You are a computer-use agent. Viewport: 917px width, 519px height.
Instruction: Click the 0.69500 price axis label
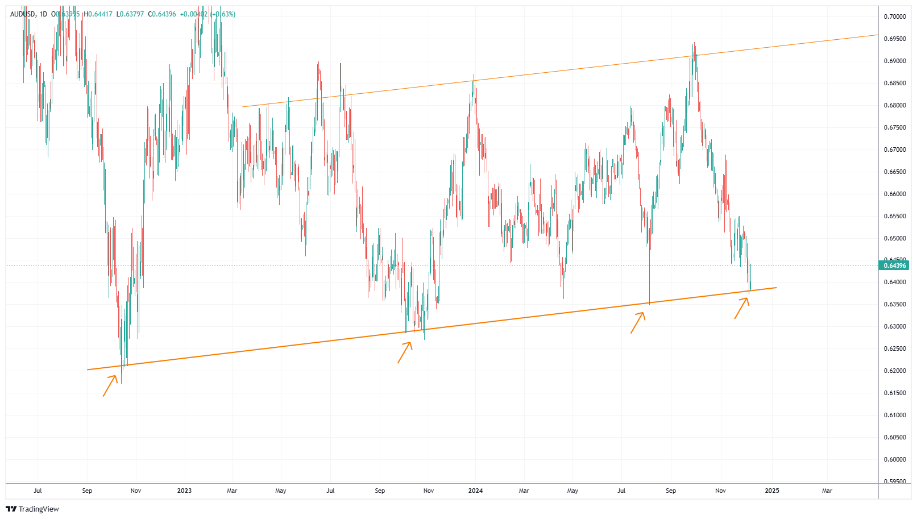pyautogui.click(x=895, y=39)
